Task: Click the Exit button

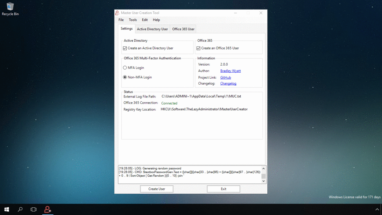Action: pos(223,189)
